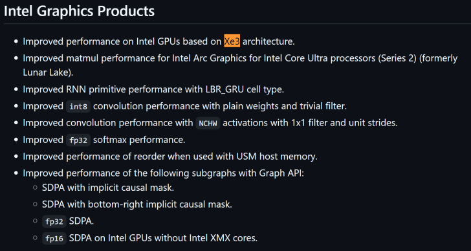
Task: Click the highlighted Xe3 search match
Action: point(232,41)
